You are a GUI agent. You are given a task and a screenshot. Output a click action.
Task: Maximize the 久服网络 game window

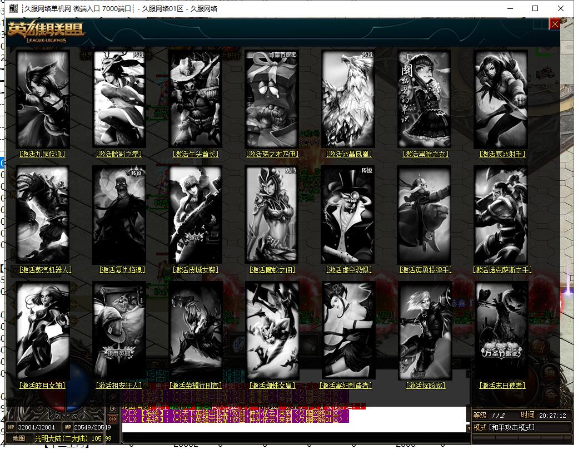pos(535,8)
